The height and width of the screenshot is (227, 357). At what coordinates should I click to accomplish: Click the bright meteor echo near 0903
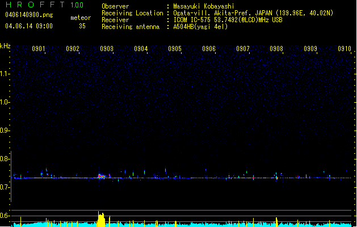102,176
